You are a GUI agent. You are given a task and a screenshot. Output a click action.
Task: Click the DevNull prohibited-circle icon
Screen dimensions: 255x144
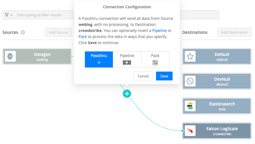coord(190,81)
